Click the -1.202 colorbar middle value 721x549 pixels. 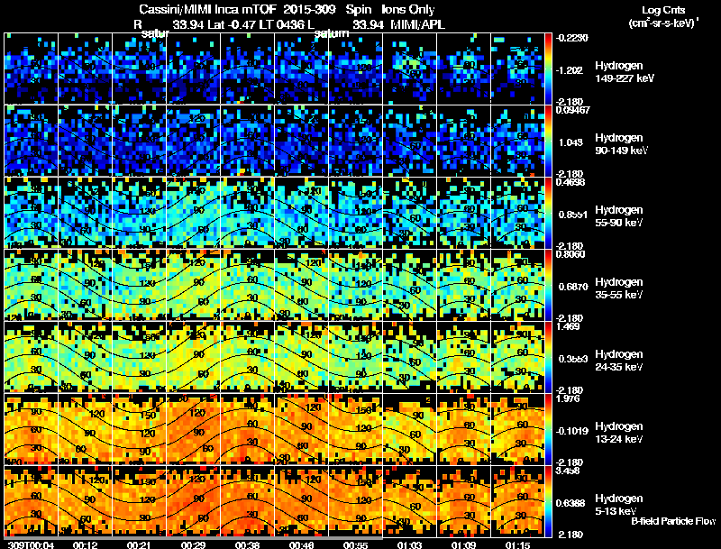tap(570, 70)
